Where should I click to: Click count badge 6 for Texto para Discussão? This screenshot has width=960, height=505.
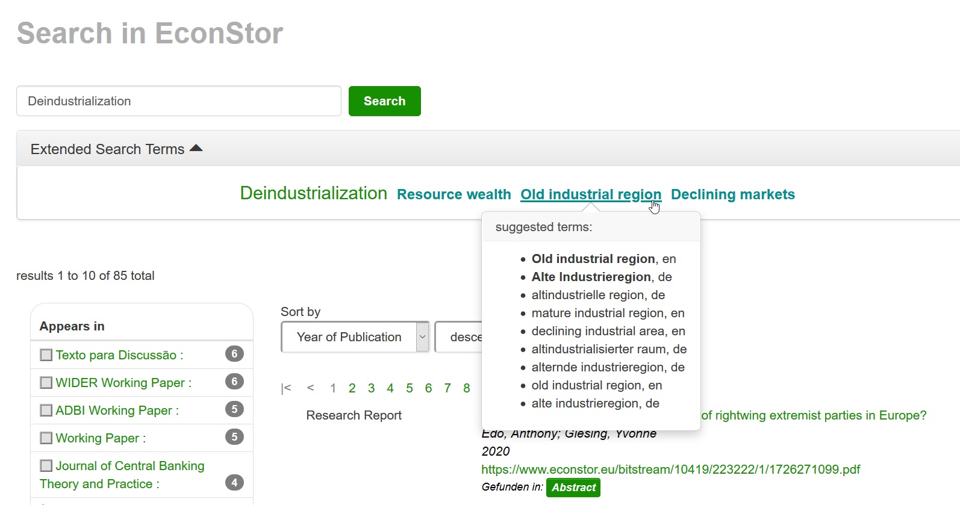[x=234, y=354]
